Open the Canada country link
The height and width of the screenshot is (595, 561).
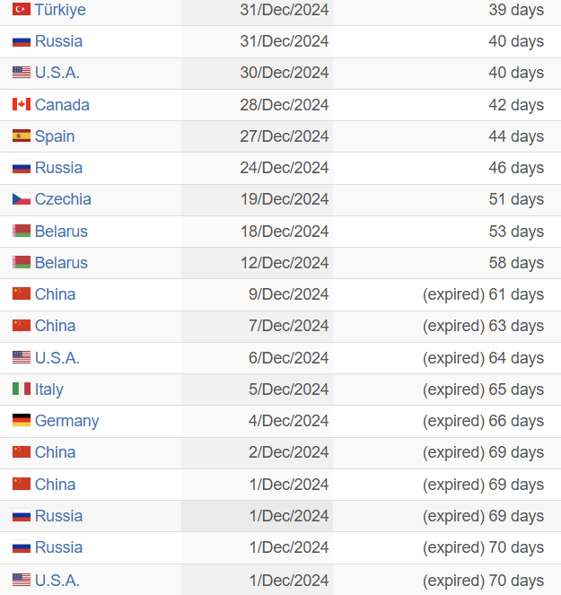pyautogui.click(x=62, y=105)
